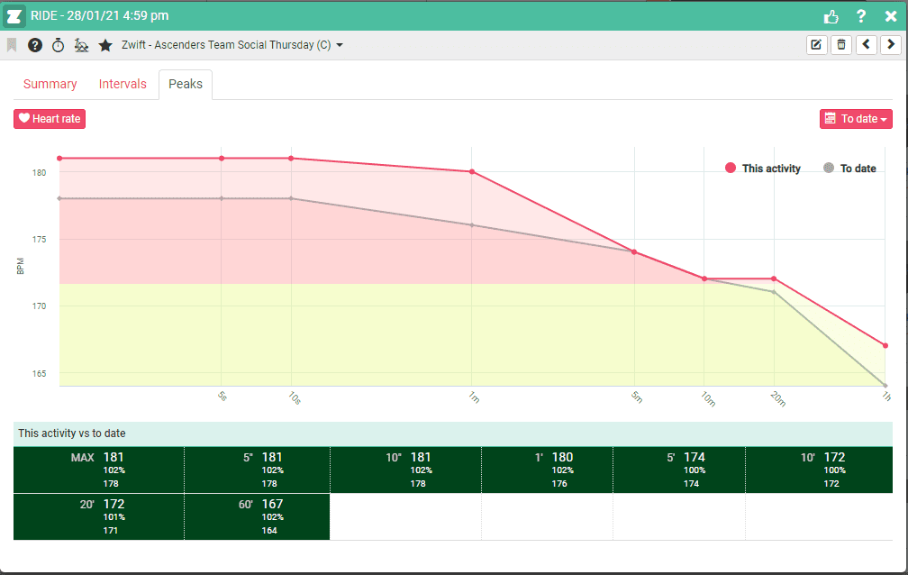This screenshot has width=908, height=575.
Task: Switch to the Summary tab
Action: tap(50, 84)
